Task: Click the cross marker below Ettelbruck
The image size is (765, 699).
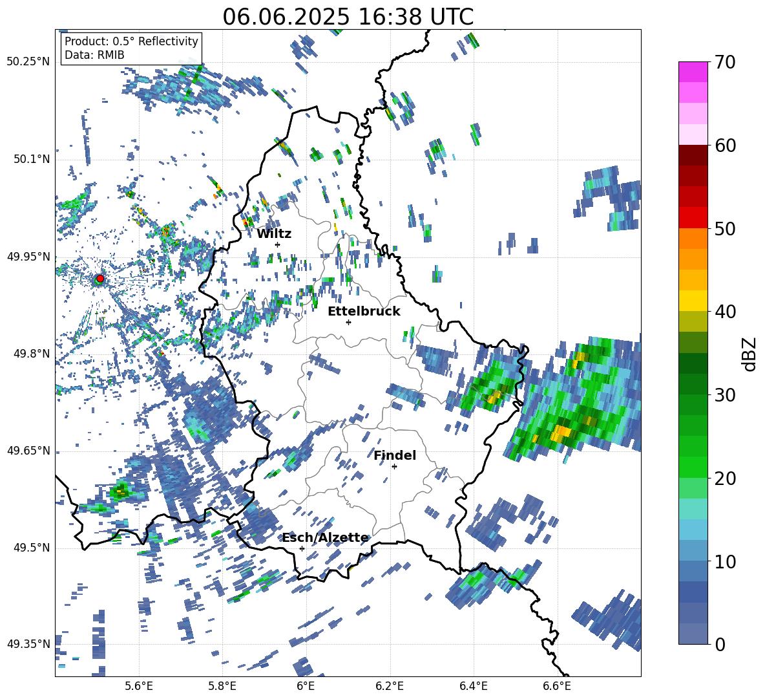Action: point(348,322)
